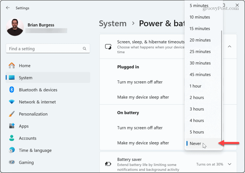
Task: Click the Gaming controller icon
Action: 12,162
